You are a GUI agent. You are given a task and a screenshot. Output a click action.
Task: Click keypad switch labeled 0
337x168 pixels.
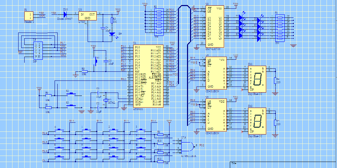coord(60,130)
